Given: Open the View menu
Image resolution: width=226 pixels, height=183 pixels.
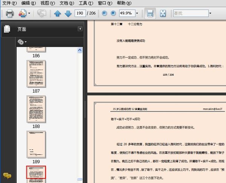Looking at the screenshot, I should 48,3.
